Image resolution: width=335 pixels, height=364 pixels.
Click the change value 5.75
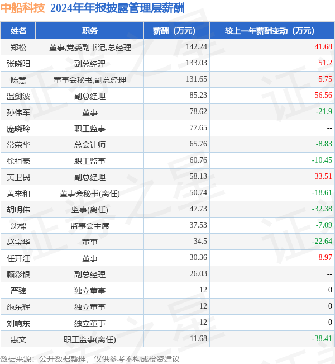pyautogui.click(x=325, y=79)
